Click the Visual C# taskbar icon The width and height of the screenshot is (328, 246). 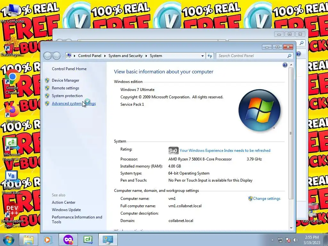tap(88, 240)
